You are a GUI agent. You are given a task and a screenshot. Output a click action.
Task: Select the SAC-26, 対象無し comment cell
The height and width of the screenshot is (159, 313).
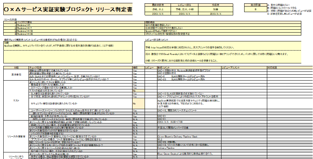(x=189, y=142)
